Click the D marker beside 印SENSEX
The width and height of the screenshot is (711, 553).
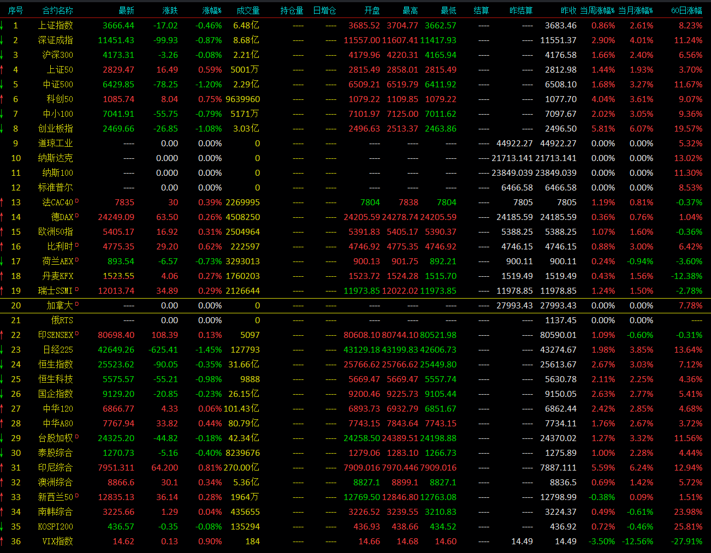click(x=77, y=334)
